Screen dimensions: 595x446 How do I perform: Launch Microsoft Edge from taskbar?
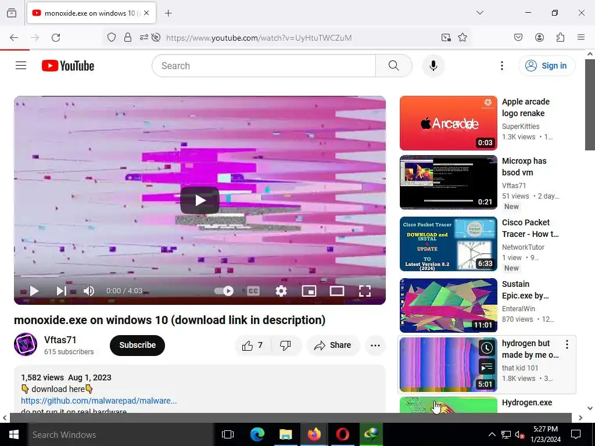click(257, 434)
